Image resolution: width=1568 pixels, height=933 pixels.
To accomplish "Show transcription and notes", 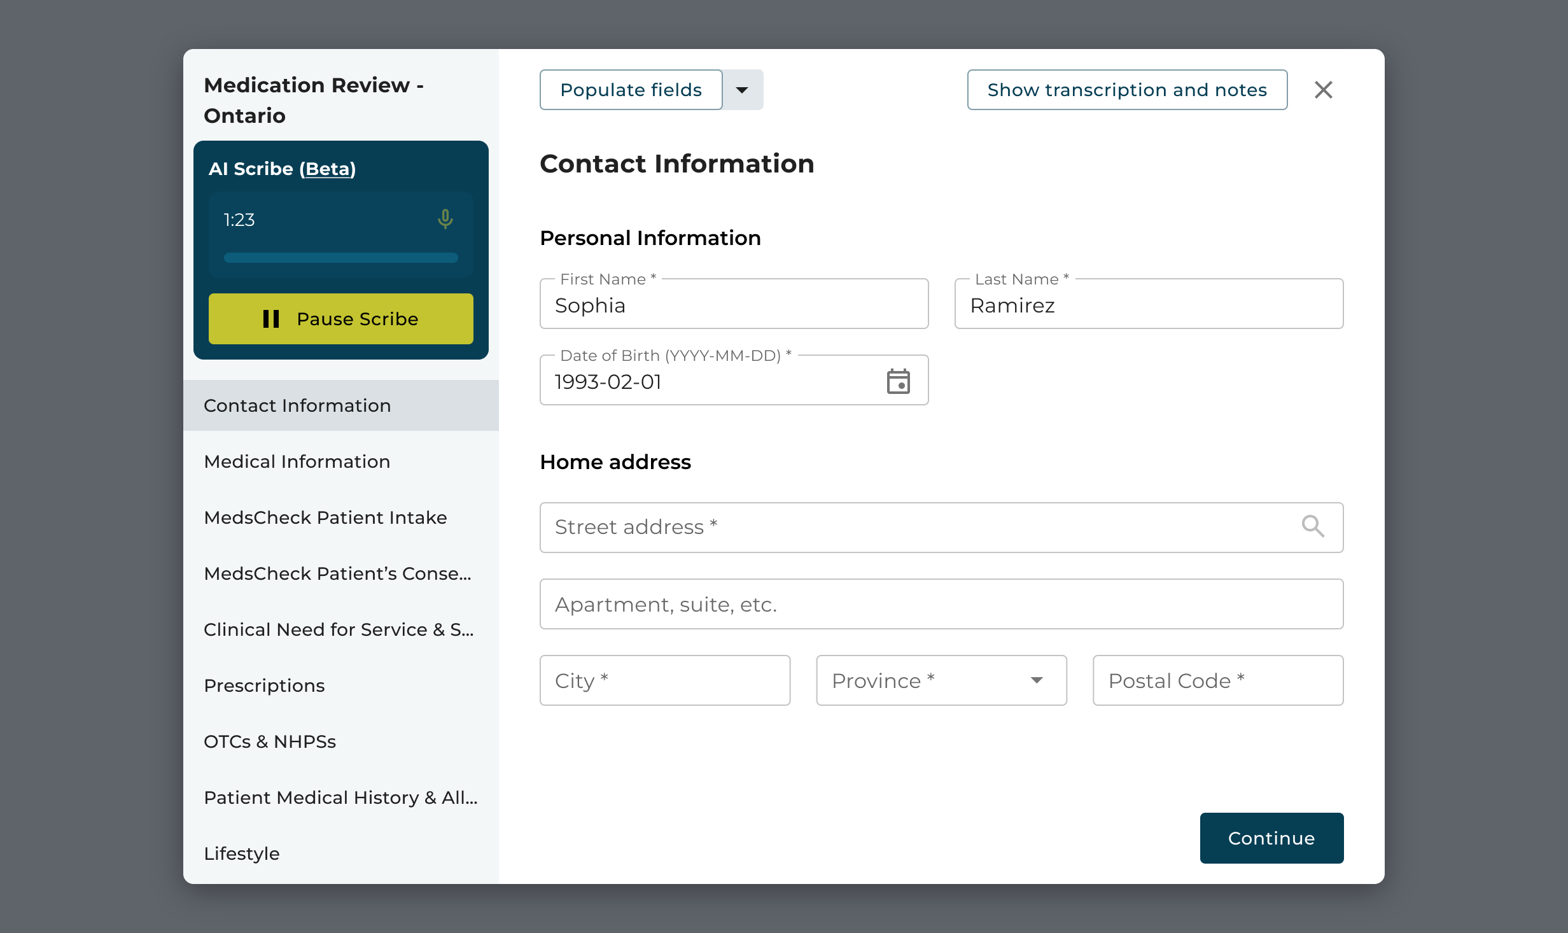I will coord(1127,90).
